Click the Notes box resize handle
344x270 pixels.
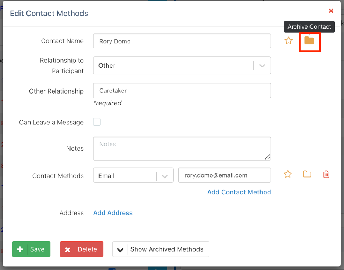(268, 157)
